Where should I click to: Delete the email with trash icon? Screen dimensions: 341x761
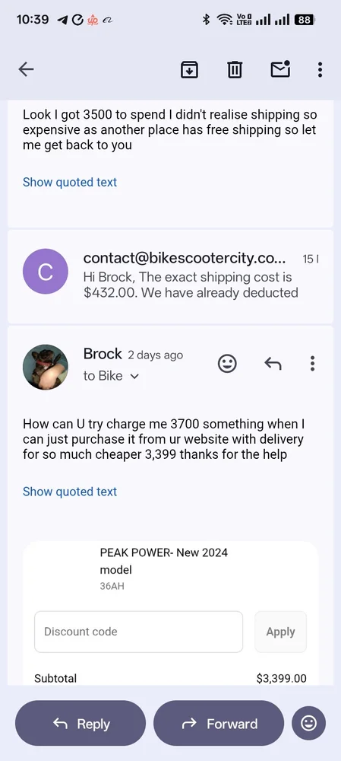click(235, 69)
